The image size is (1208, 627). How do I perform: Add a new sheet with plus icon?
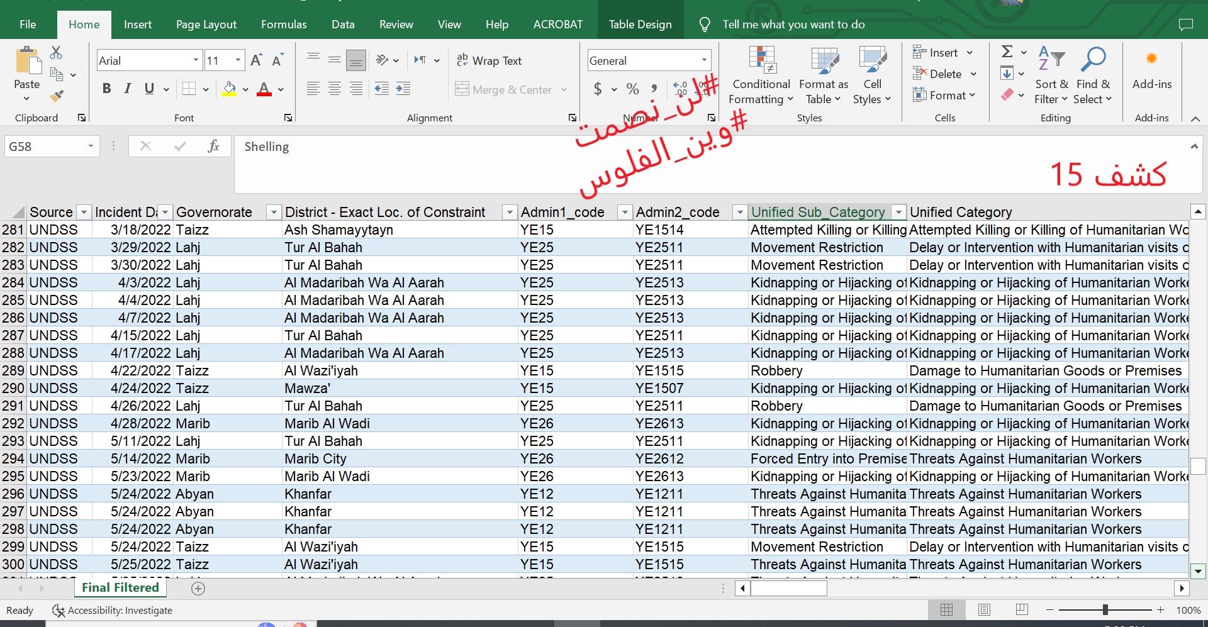click(x=198, y=589)
